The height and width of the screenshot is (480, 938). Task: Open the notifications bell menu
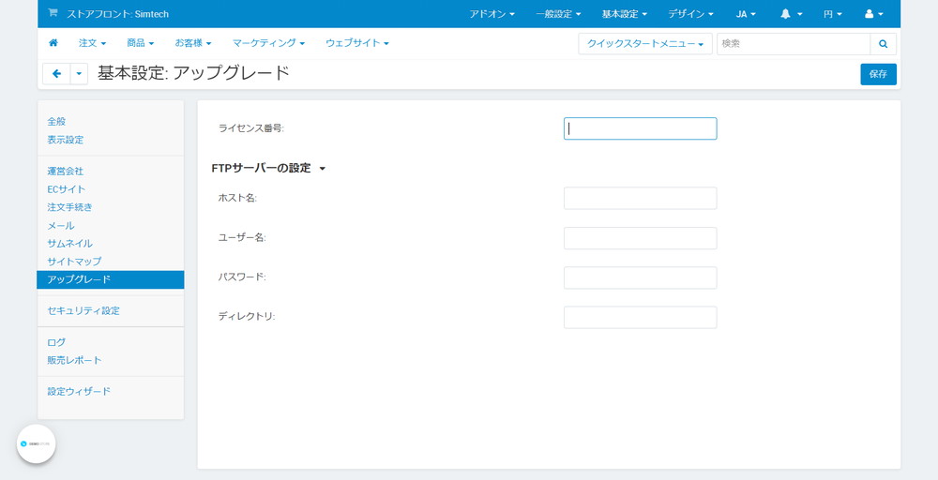(x=791, y=14)
